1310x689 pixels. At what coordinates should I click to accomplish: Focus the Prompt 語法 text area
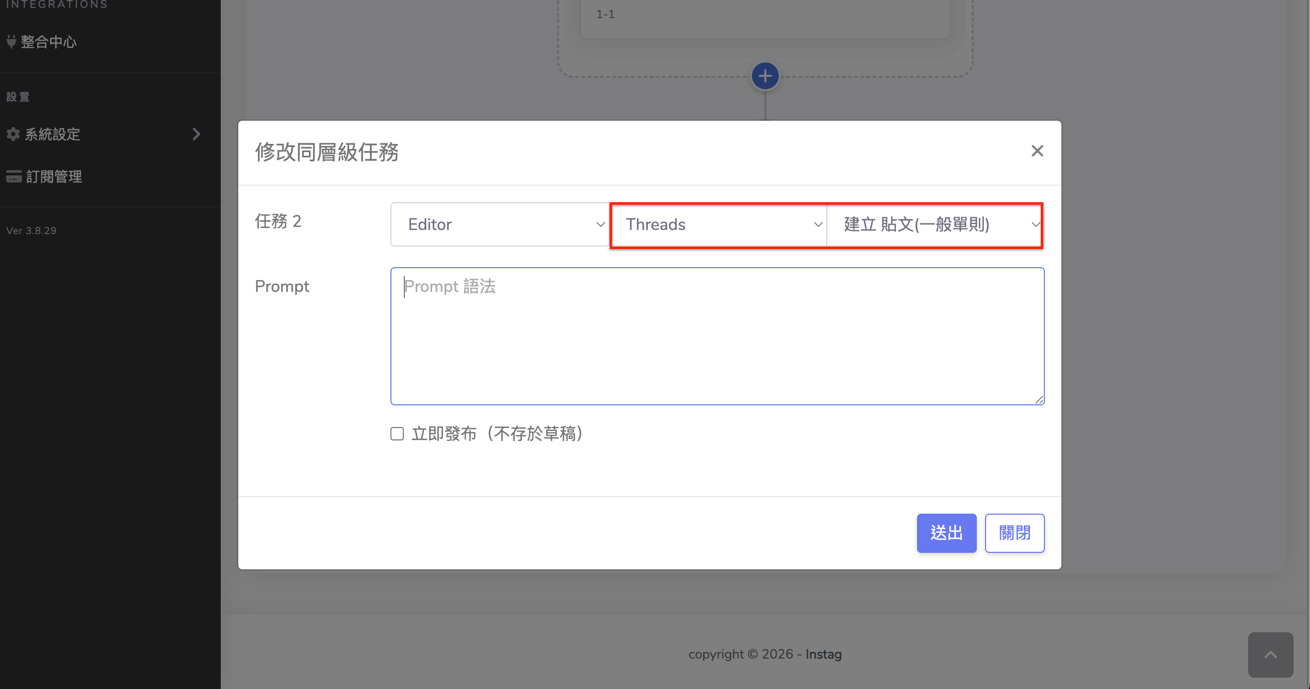(717, 336)
